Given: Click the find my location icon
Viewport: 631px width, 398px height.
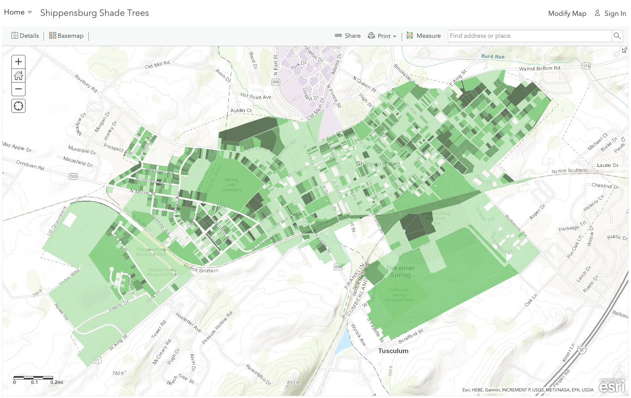Looking at the screenshot, I should [18, 106].
